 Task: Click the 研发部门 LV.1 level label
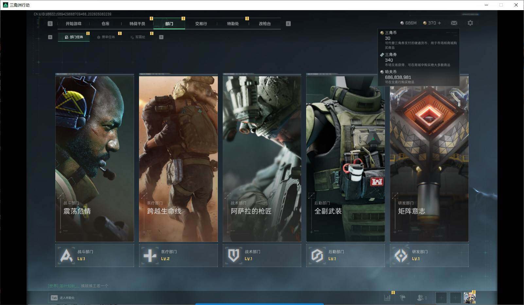coord(416,259)
